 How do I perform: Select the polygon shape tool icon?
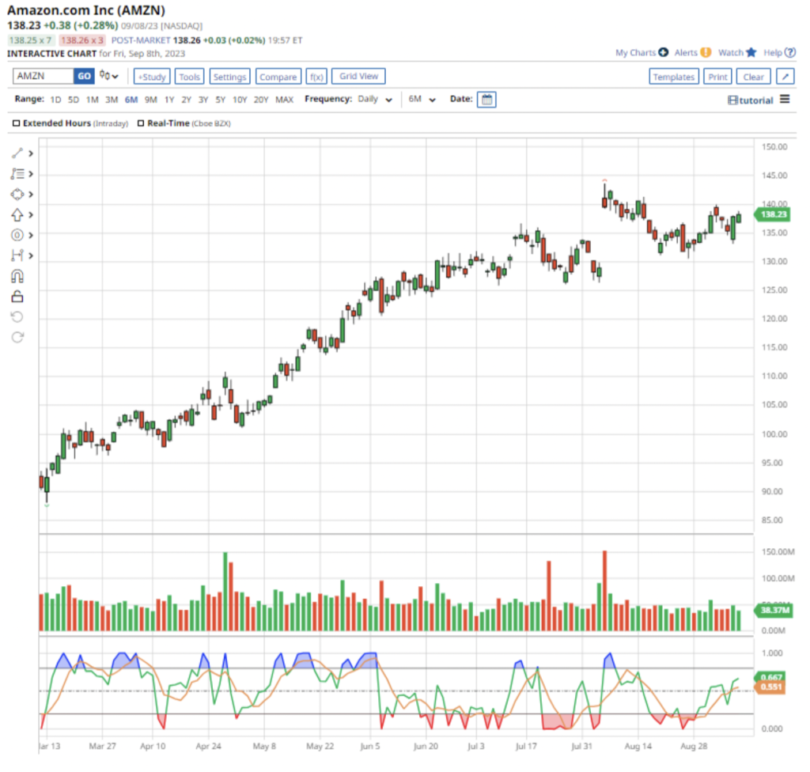click(17, 195)
